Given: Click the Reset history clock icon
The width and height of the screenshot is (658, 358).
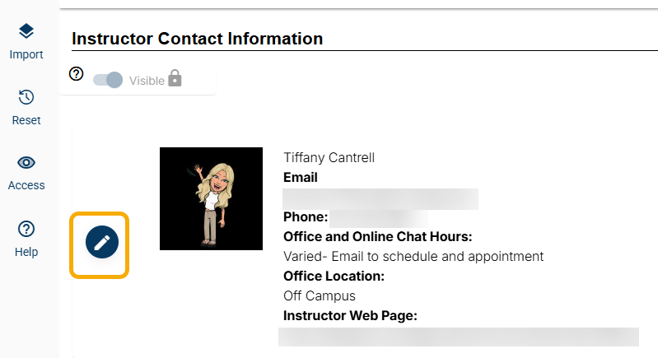Looking at the screenshot, I should pyautogui.click(x=26, y=97).
